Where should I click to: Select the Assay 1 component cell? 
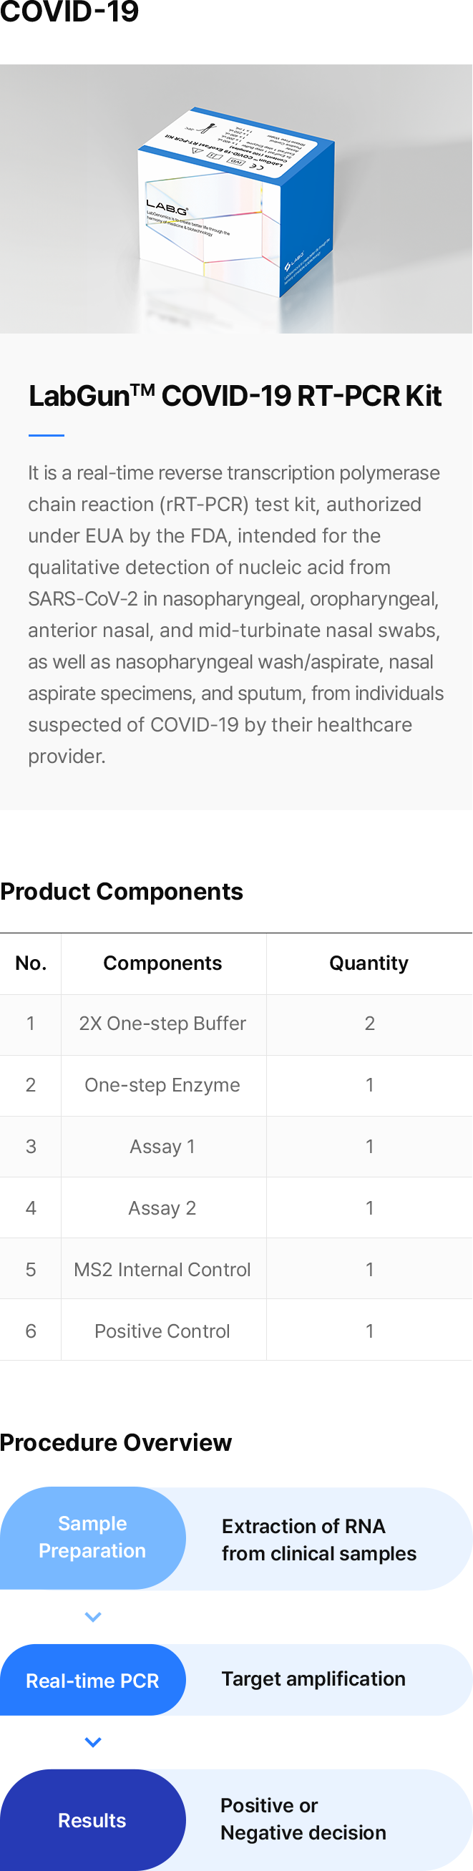(x=162, y=1147)
